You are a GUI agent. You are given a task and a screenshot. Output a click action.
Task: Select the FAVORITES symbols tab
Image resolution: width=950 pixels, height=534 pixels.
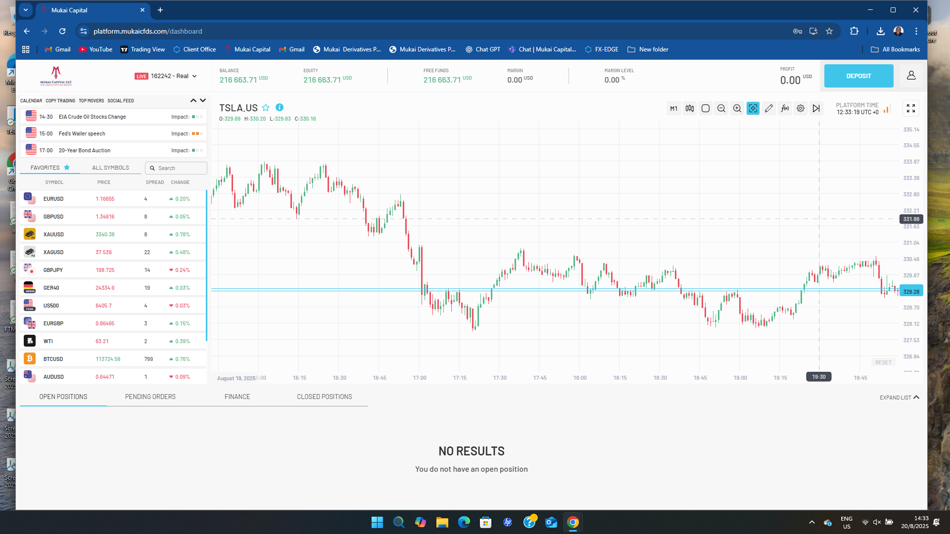click(x=50, y=168)
